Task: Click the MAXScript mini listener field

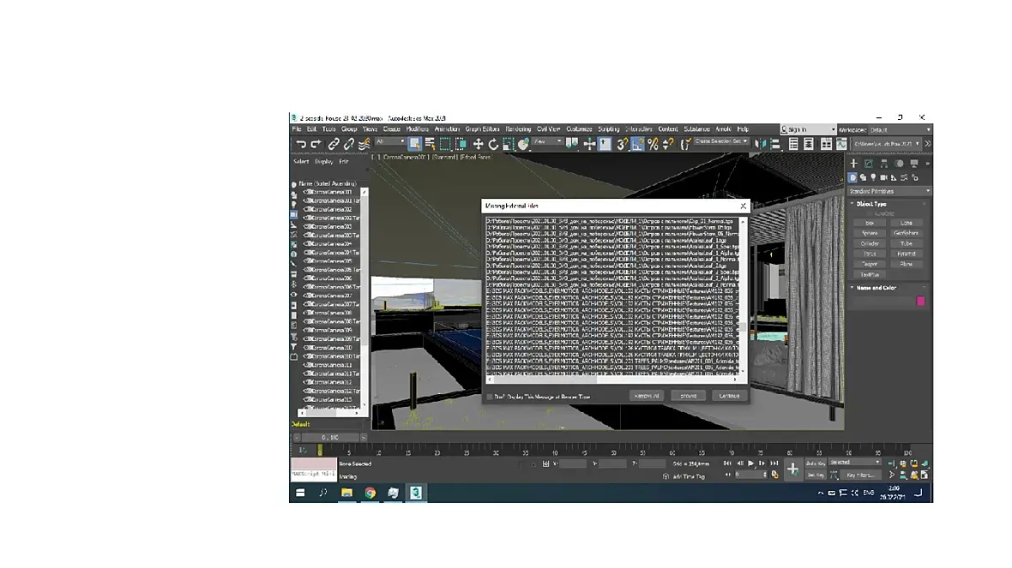Action: 314,474
